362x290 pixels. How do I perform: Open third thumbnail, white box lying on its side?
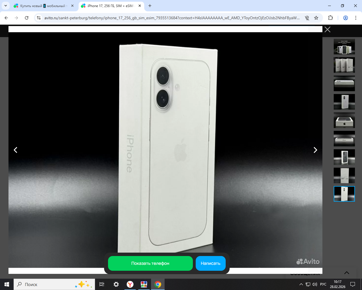pos(344,83)
